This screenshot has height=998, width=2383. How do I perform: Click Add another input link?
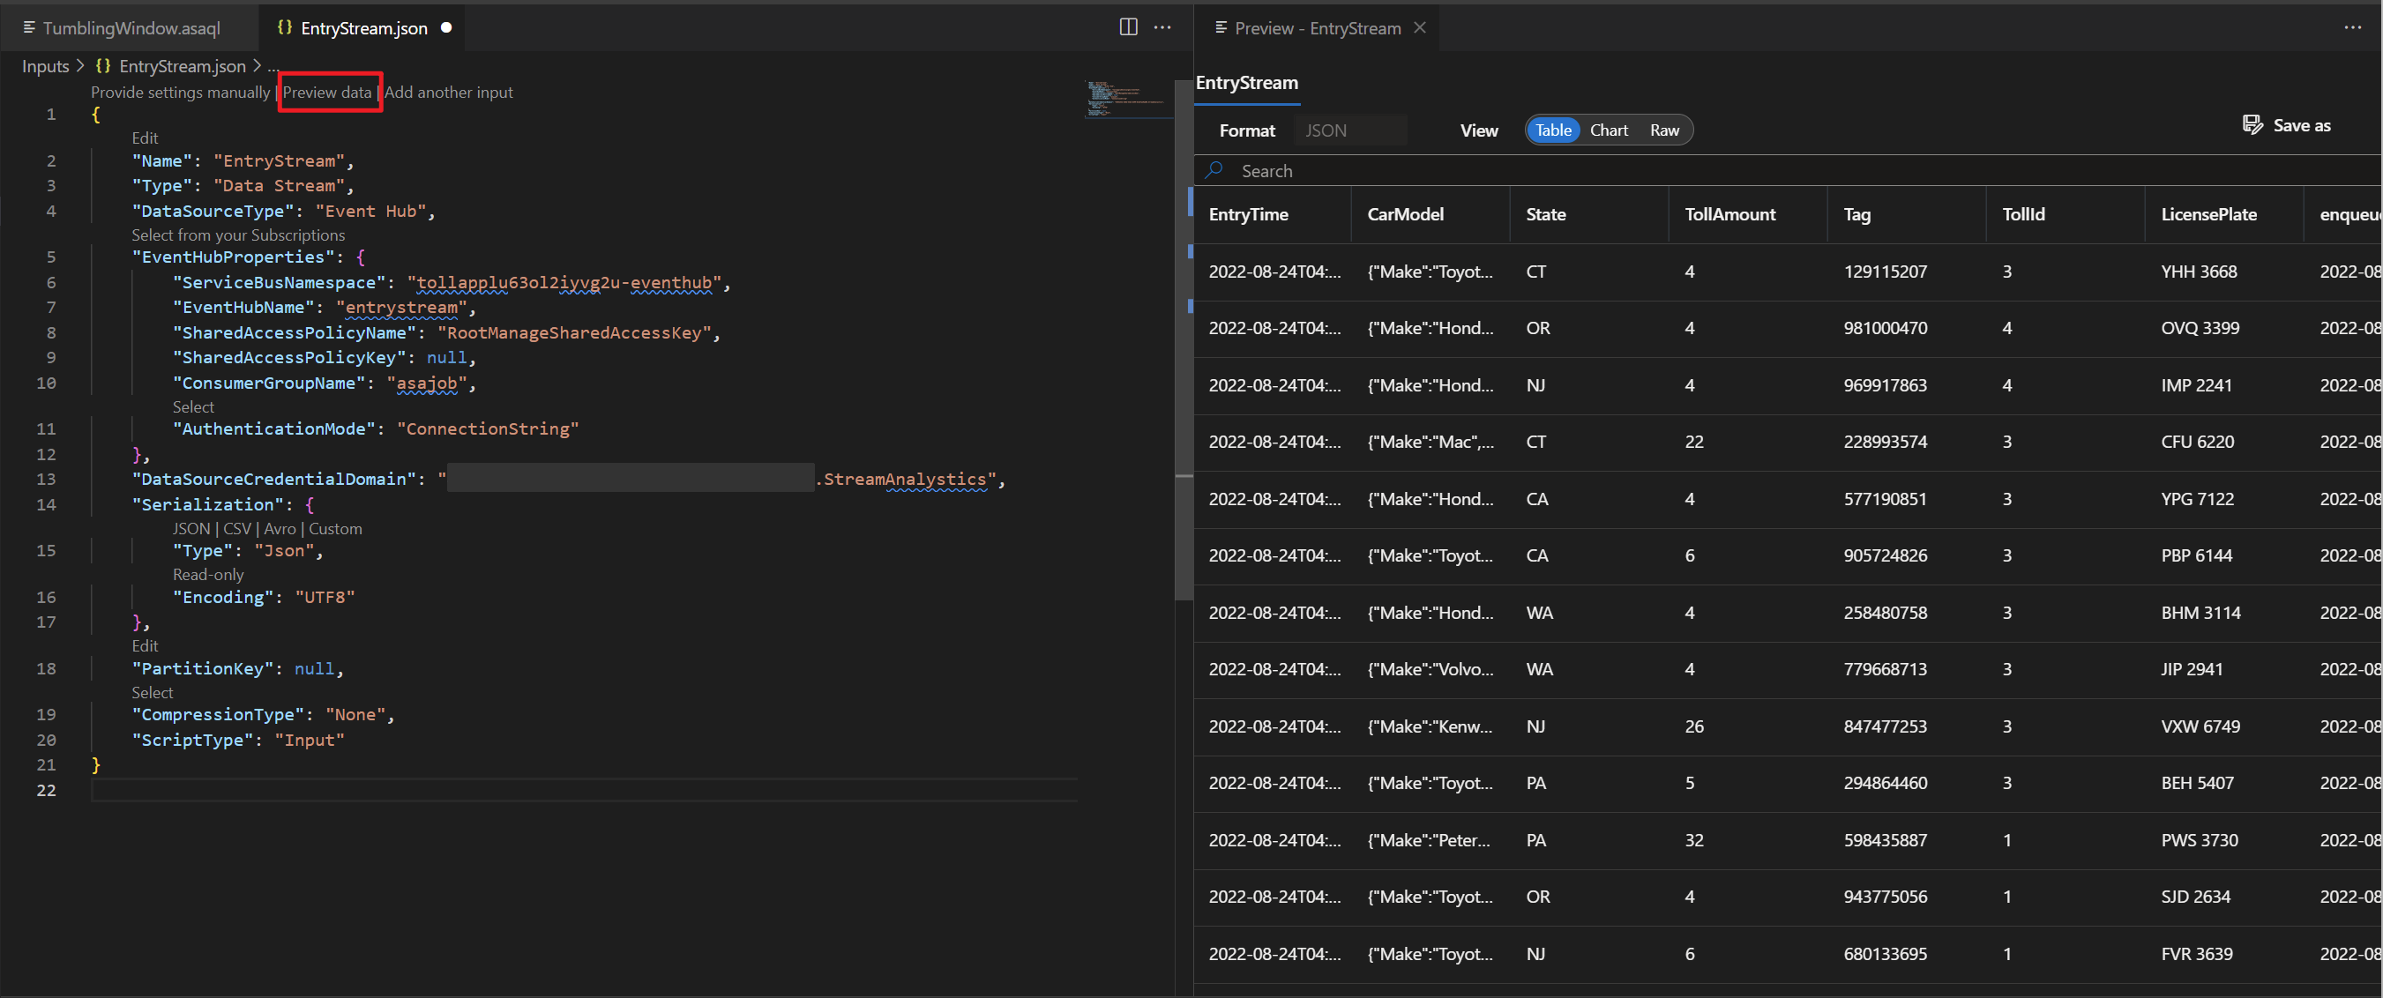[448, 92]
